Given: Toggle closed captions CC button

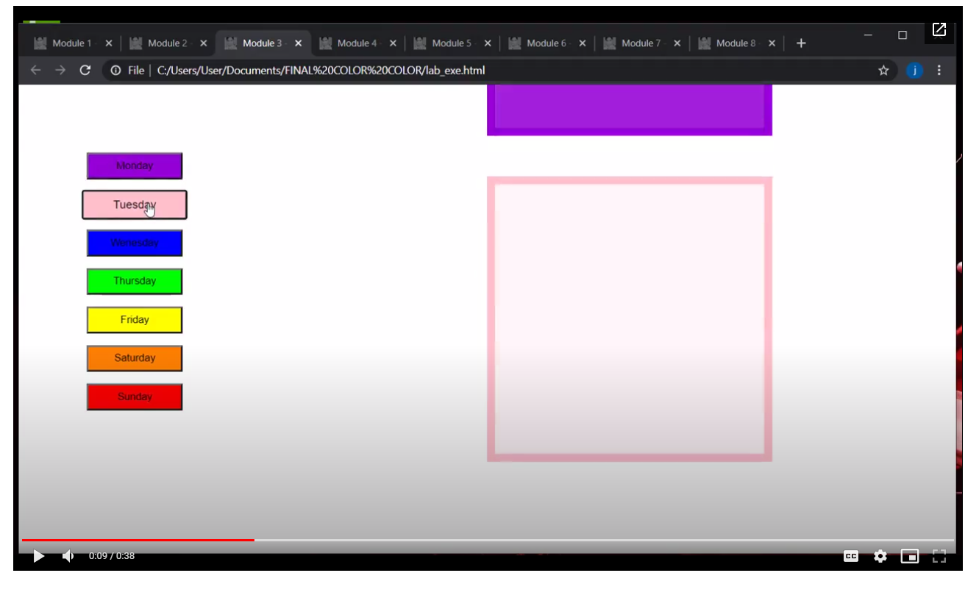Looking at the screenshot, I should click(x=851, y=557).
